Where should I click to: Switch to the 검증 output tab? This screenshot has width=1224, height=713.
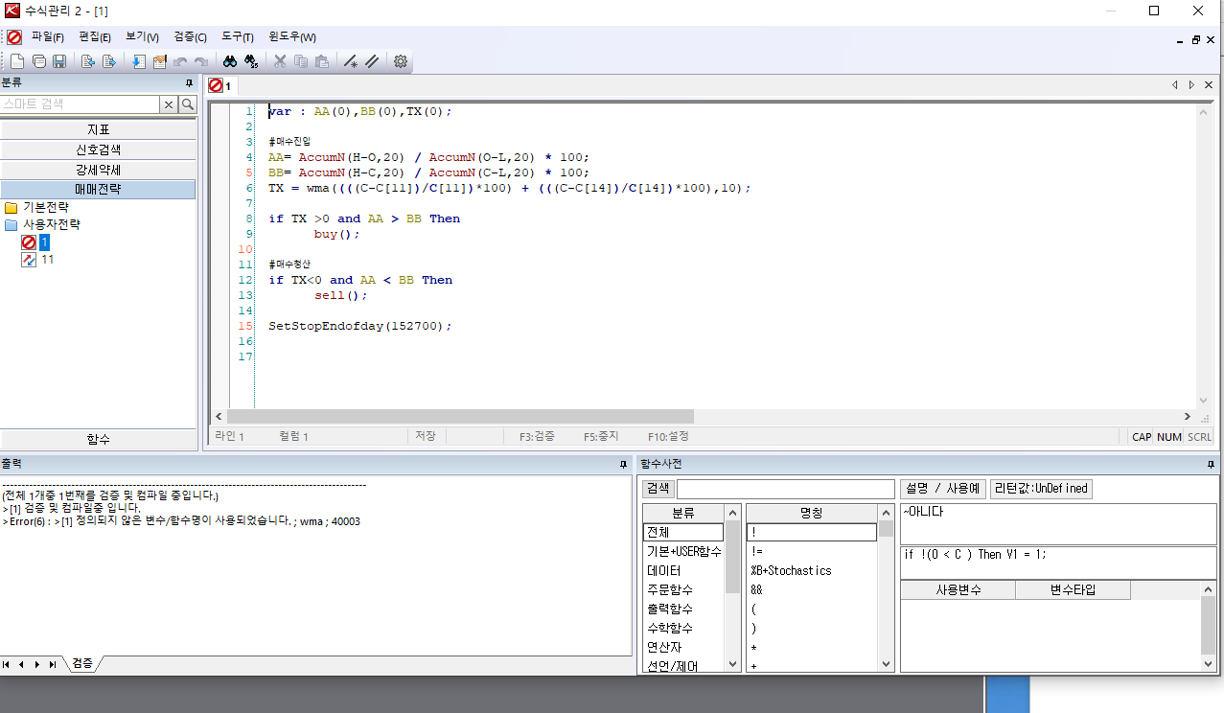[82, 663]
